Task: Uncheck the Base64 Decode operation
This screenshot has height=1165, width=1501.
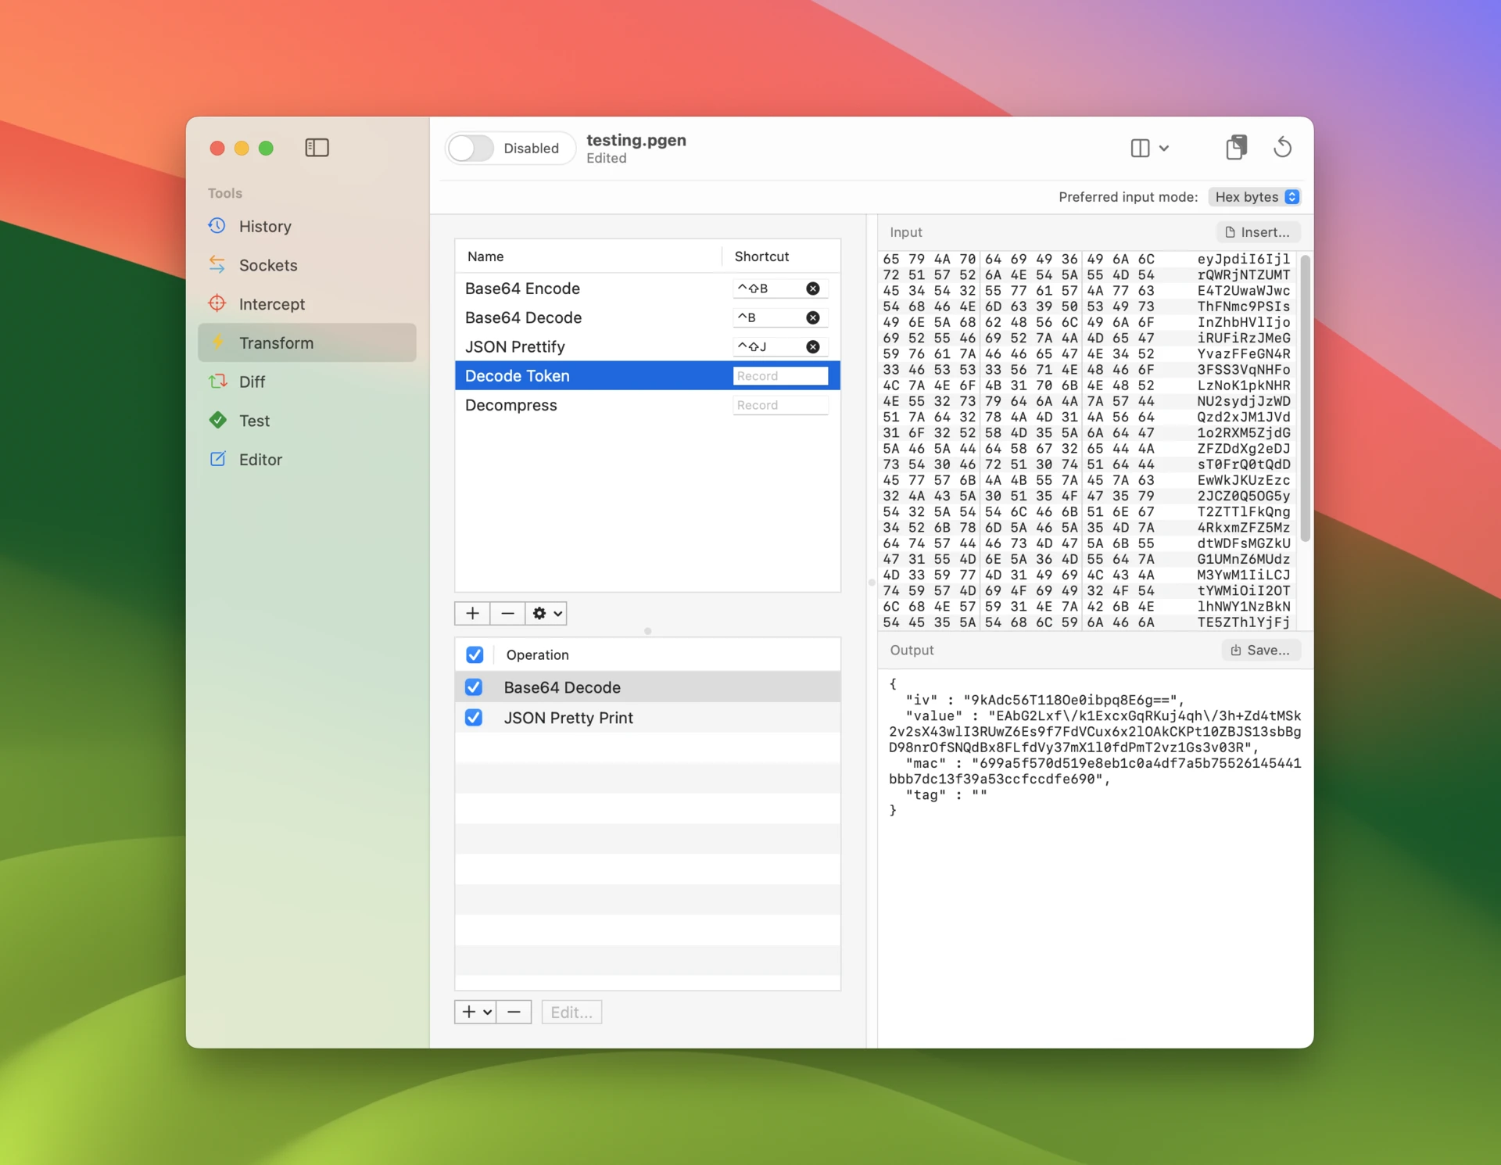Action: [x=474, y=687]
